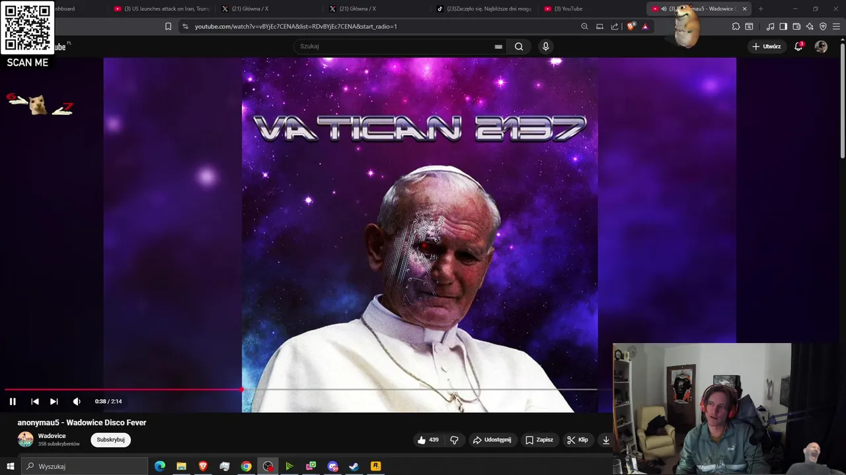846x475 pixels.
Task: Open the zoom level magnifier icon
Action: coord(584,26)
